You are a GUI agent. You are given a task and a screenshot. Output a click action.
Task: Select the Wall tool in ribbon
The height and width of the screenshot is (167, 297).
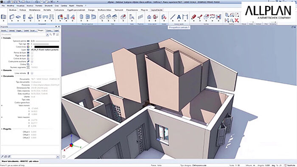[12, 17]
